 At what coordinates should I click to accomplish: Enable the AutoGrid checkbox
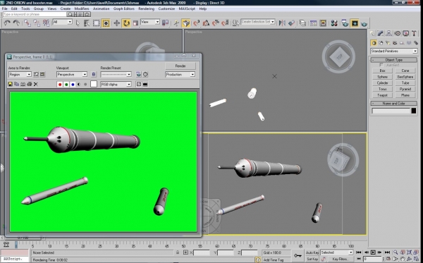[x=381, y=65]
